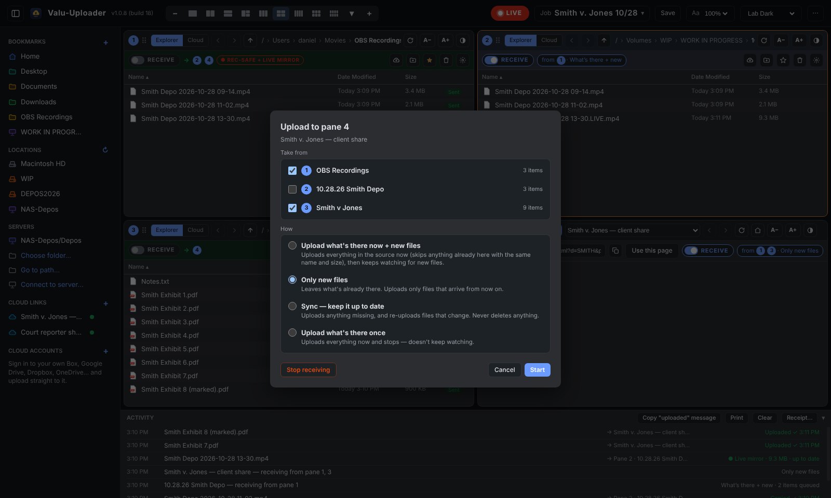This screenshot has height=498, width=831.
Task: Click pane 2 cloud upload icon
Action: tap(750, 60)
